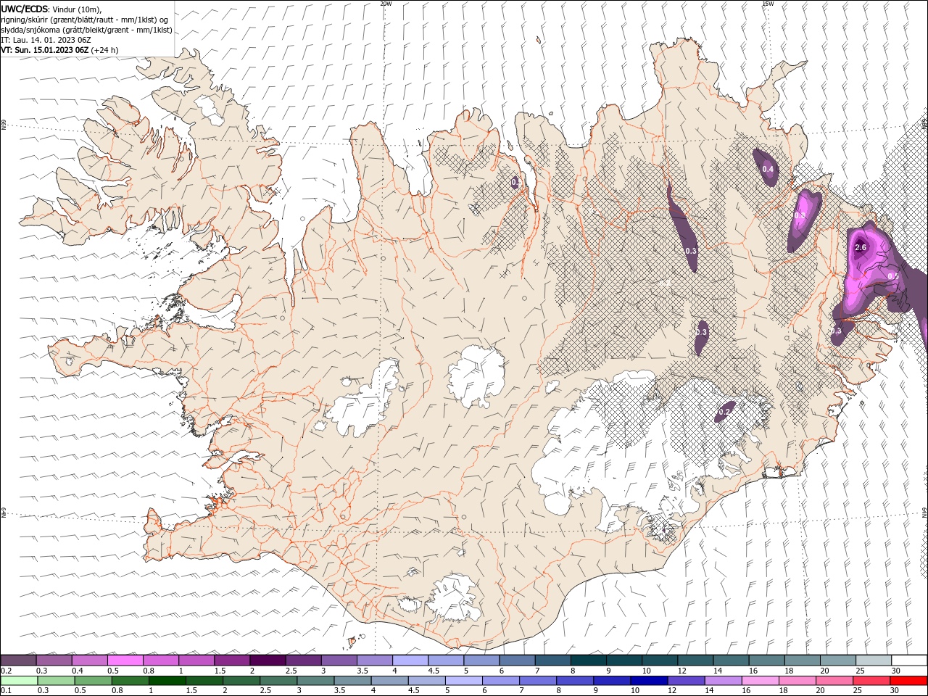
Task: Select the light violet swatch at 14 in the lower legend
Action: (x=722, y=681)
